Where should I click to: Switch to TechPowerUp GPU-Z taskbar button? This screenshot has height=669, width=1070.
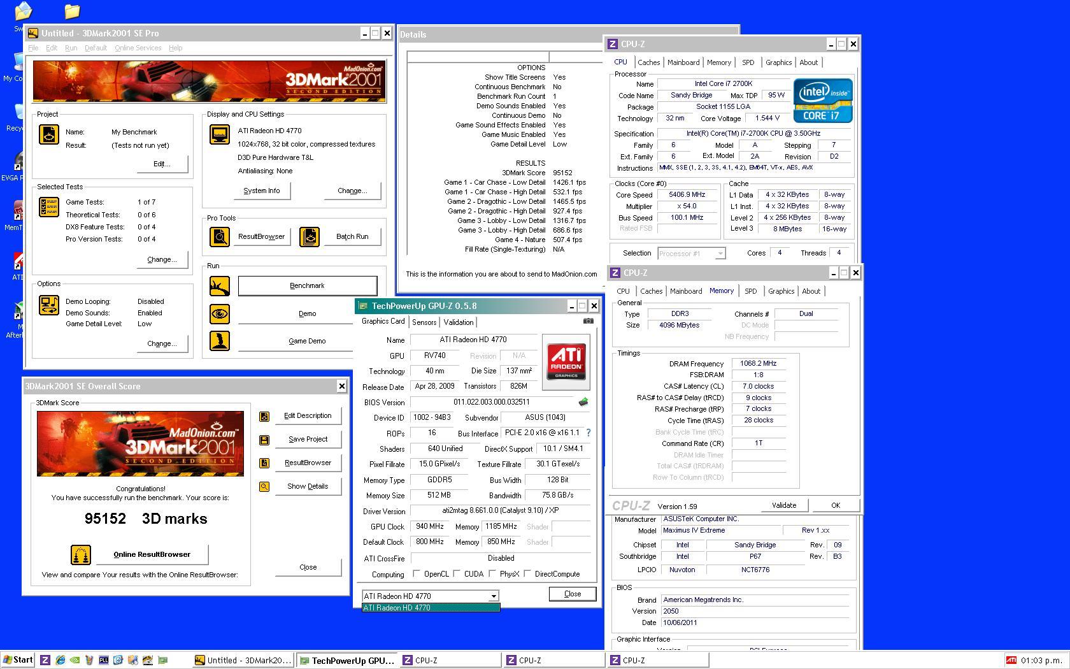point(348,661)
